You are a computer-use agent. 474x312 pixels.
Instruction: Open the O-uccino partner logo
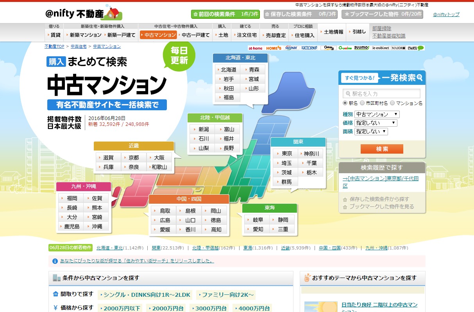[x=345, y=48]
